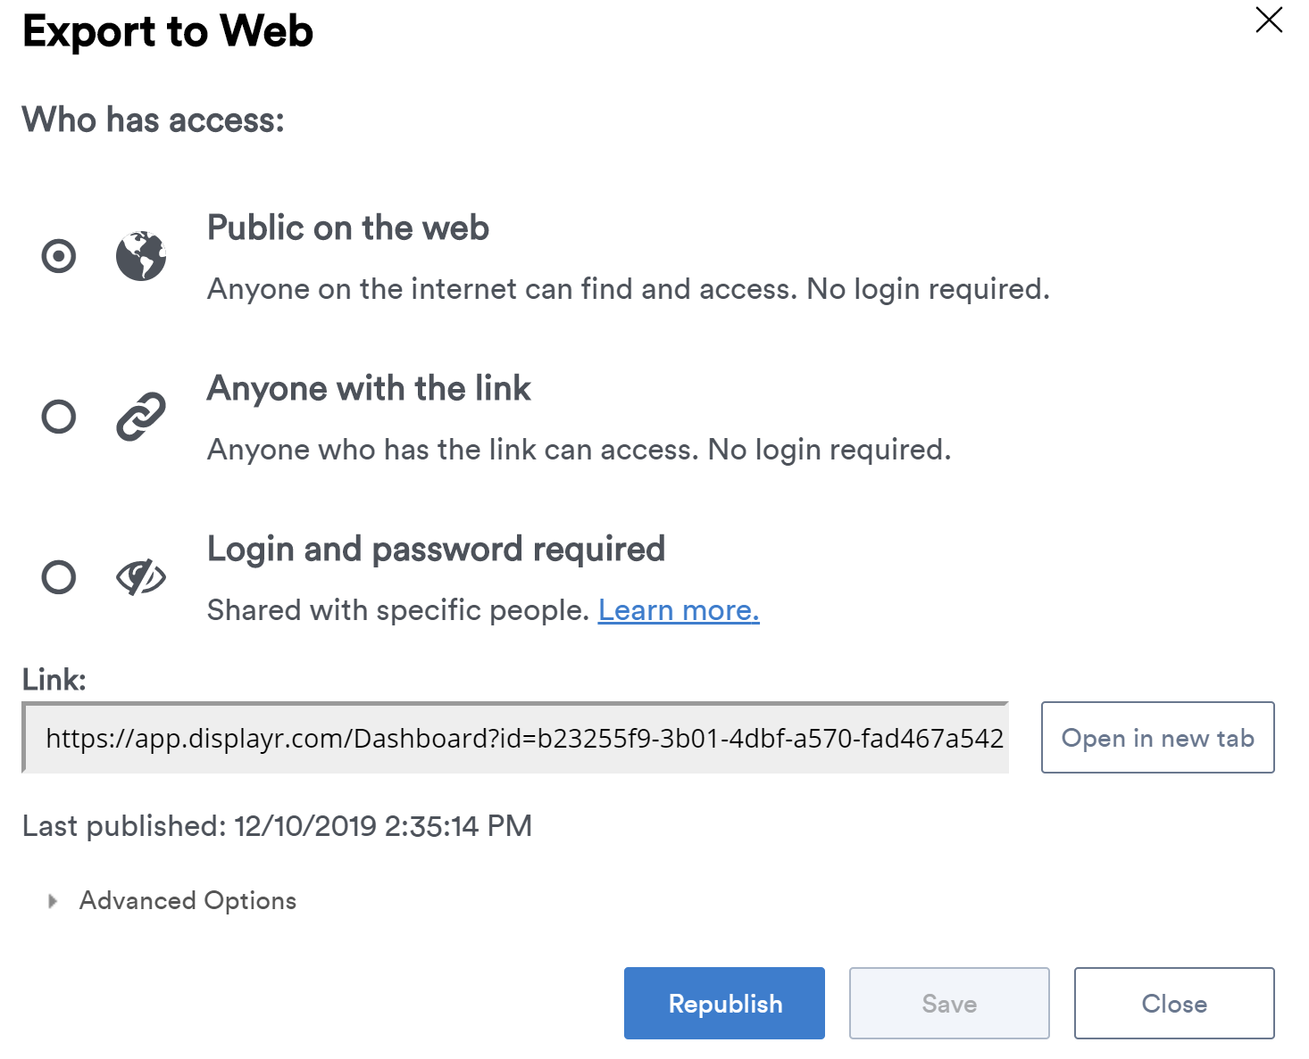Expand the Advanced Options disclosure triangle
The height and width of the screenshot is (1059, 1309).
click(53, 901)
